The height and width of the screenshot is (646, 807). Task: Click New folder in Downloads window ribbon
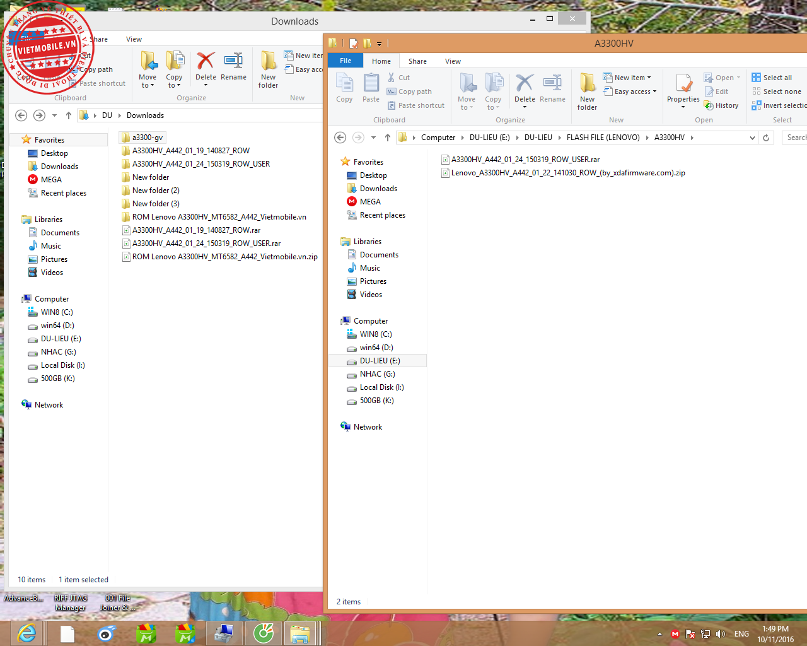(269, 69)
